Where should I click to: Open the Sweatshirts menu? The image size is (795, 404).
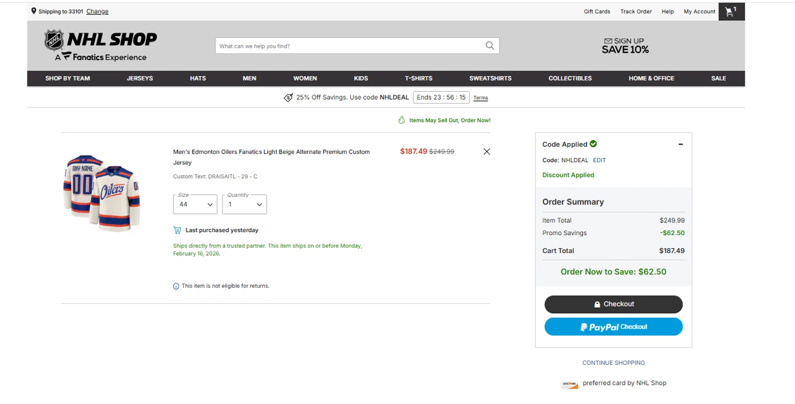pyautogui.click(x=490, y=78)
